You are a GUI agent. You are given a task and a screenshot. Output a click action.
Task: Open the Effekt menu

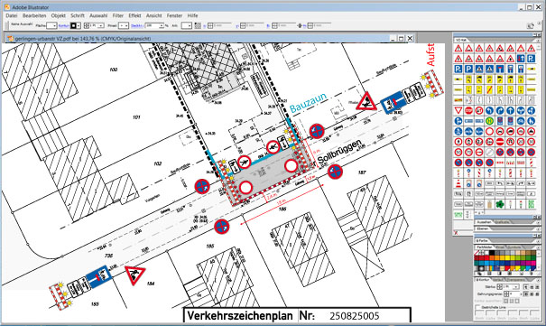[134, 15]
